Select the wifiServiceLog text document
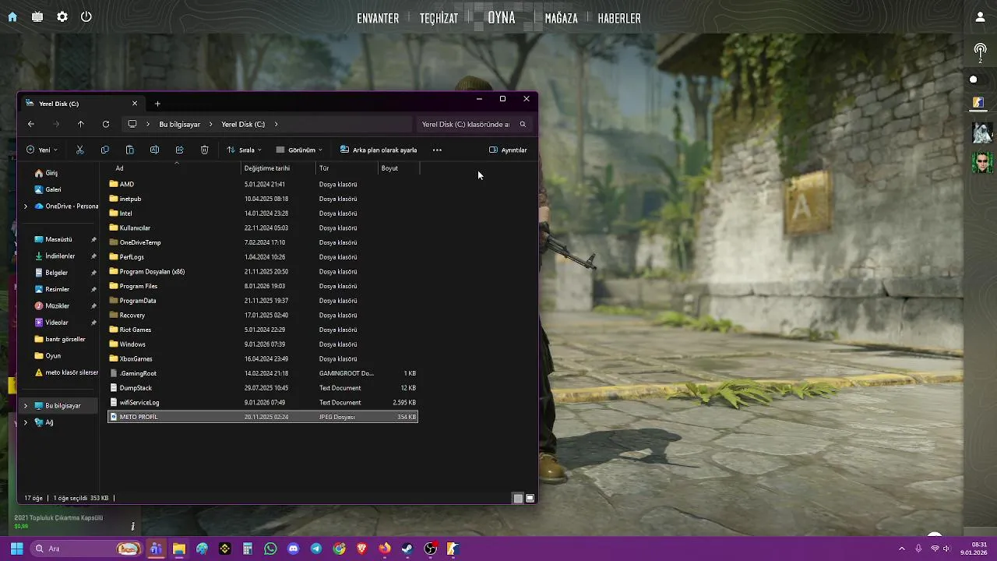997x561 pixels. 262,403
